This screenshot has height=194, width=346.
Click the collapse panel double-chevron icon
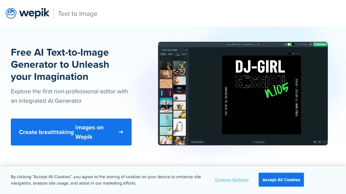tap(186, 50)
